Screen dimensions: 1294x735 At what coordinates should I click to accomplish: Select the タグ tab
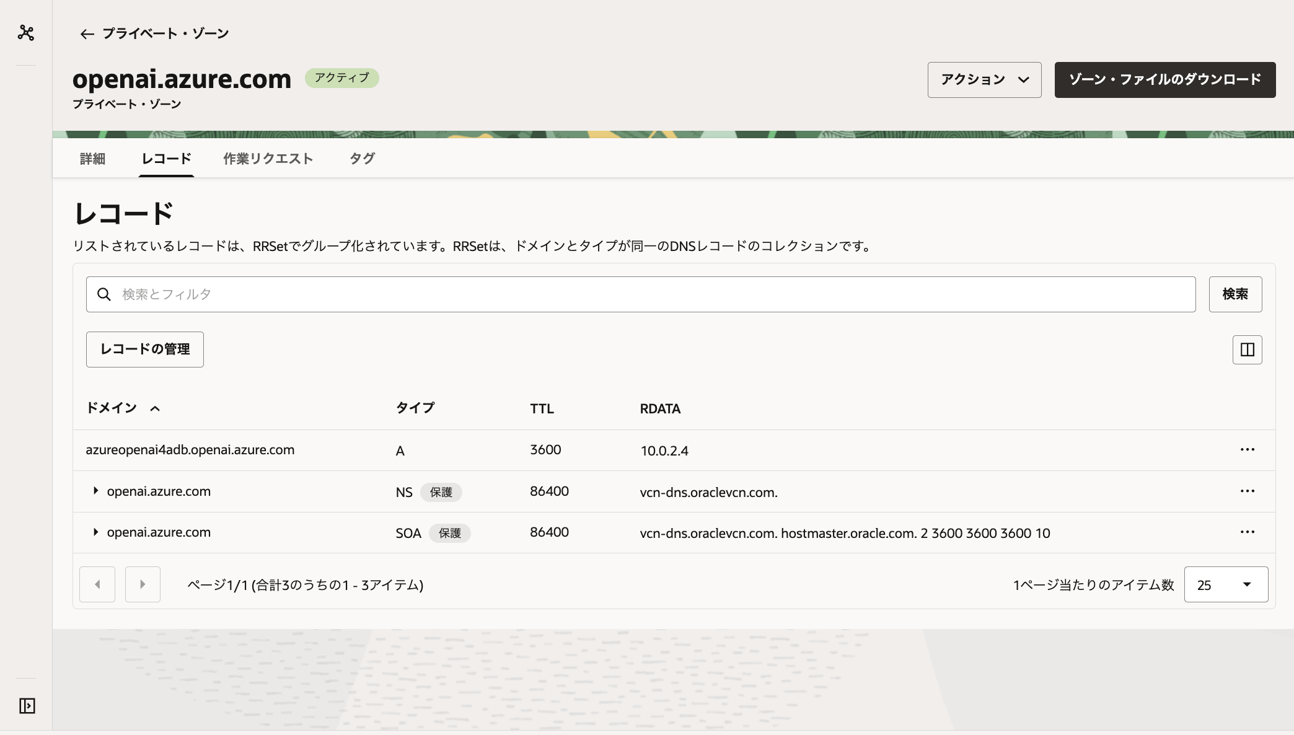361,159
